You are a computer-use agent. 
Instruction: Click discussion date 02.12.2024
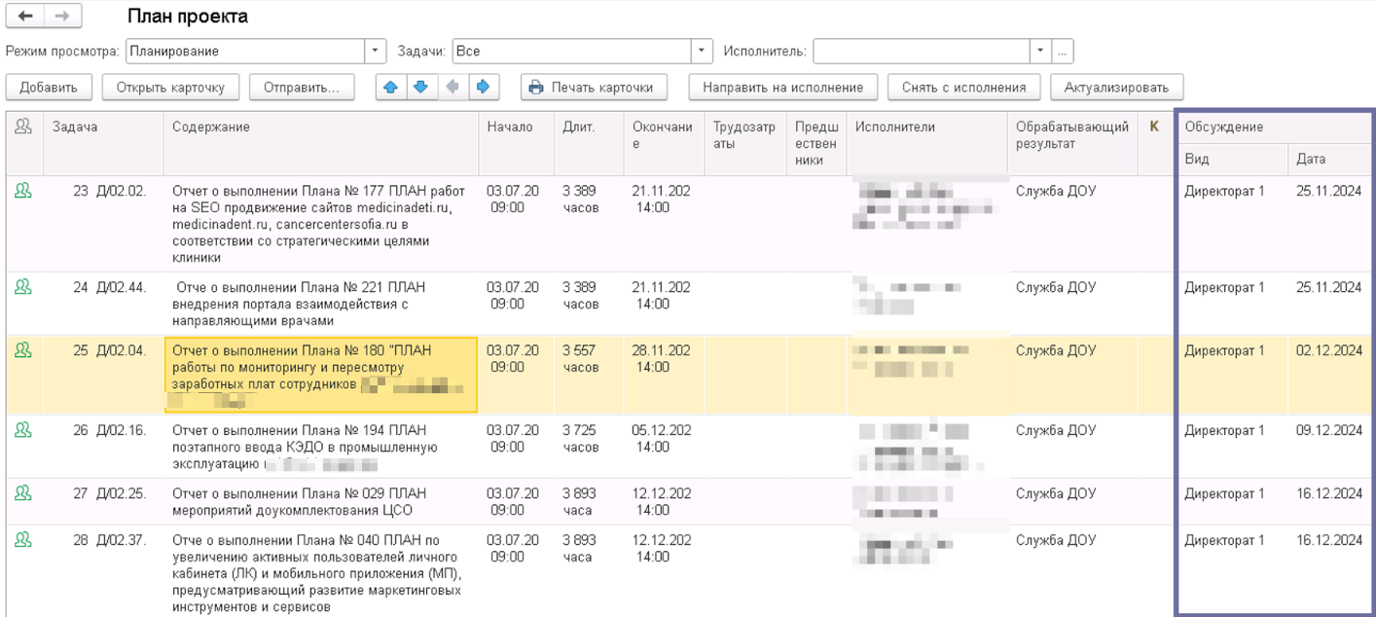1328,350
